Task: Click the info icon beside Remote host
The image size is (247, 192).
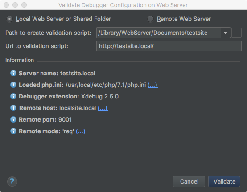Action: tap(13, 108)
